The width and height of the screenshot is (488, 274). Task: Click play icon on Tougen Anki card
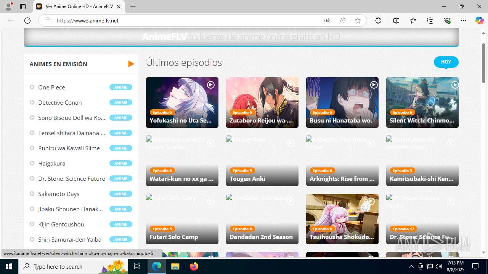(291, 143)
